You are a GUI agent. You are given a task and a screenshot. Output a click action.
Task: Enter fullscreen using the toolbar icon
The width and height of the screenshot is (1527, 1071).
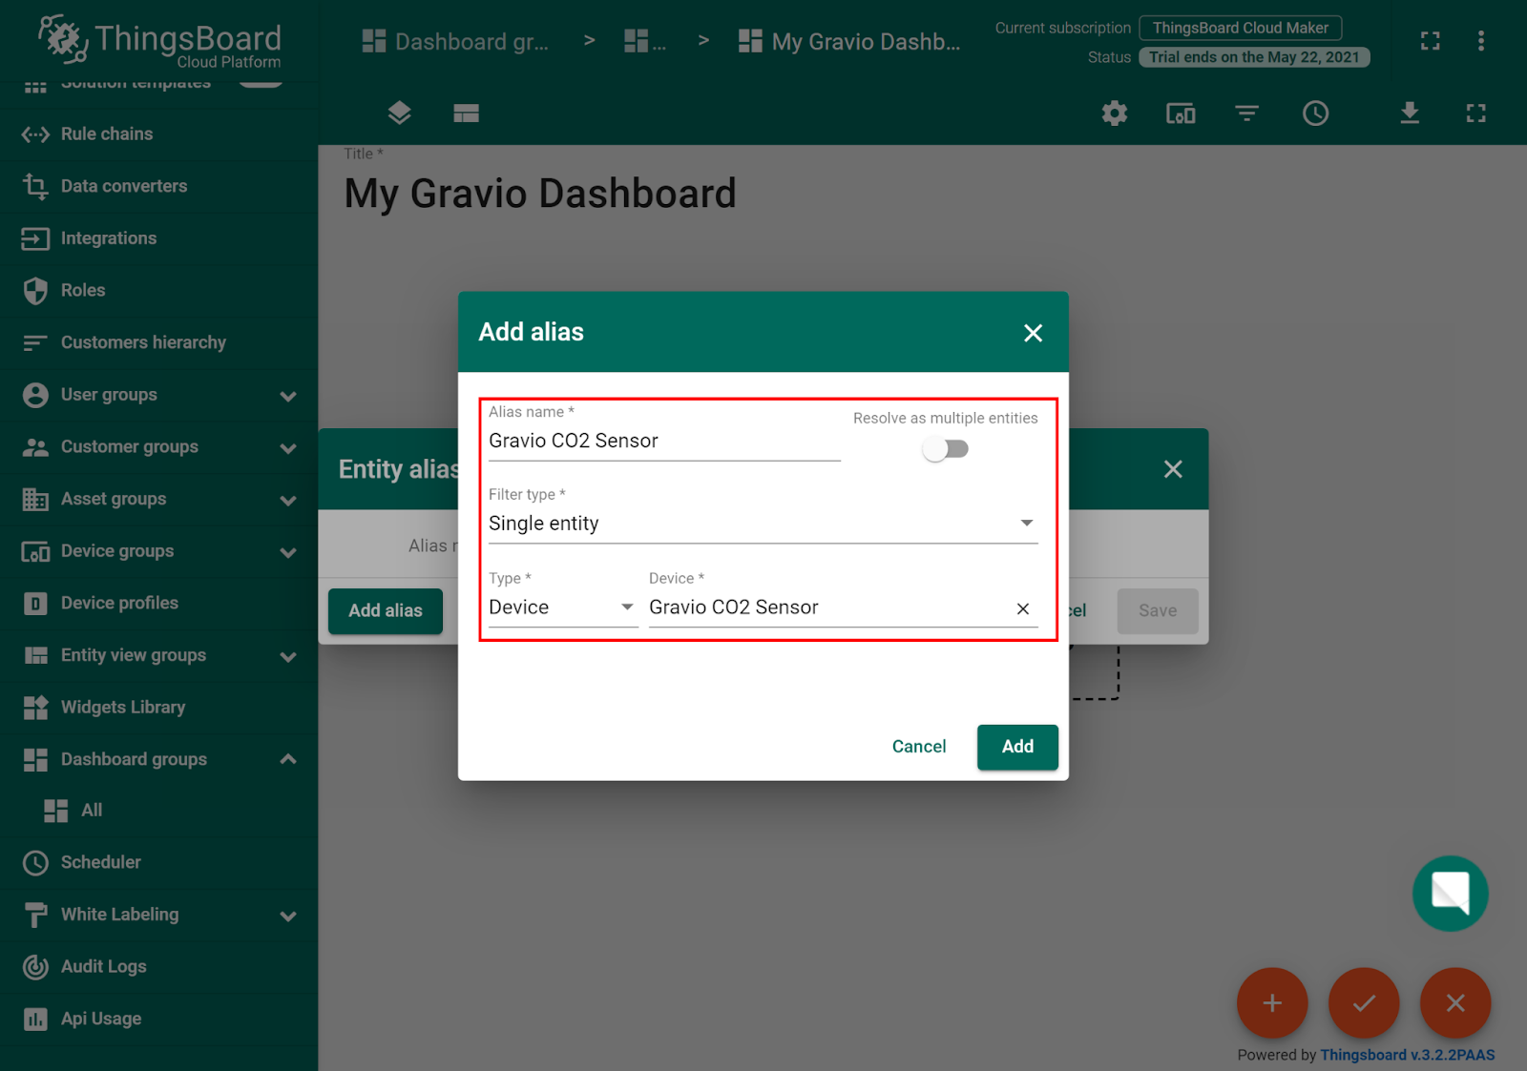[1475, 113]
